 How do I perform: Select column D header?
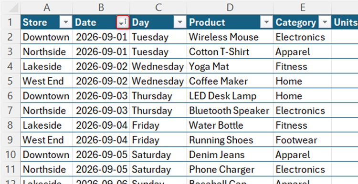230,8
